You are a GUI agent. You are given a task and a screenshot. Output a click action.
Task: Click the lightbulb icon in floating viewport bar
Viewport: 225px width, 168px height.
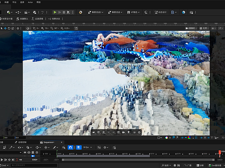129,132
